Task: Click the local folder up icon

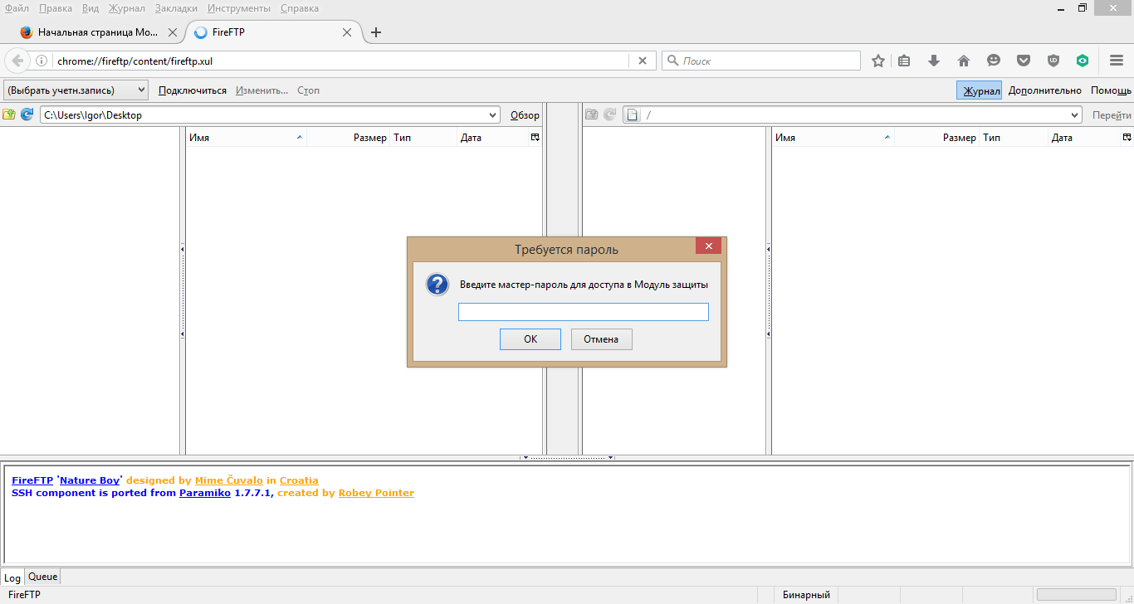Action: click(x=9, y=115)
